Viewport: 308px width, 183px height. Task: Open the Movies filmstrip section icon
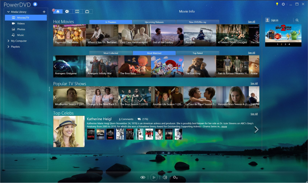(77, 11)
